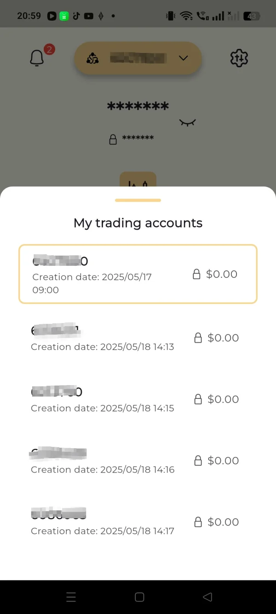Tap the closed-eye show balance icon
The height and width of the screenshot is (614, 276).
pyautogui.click(x=188, y=122)
